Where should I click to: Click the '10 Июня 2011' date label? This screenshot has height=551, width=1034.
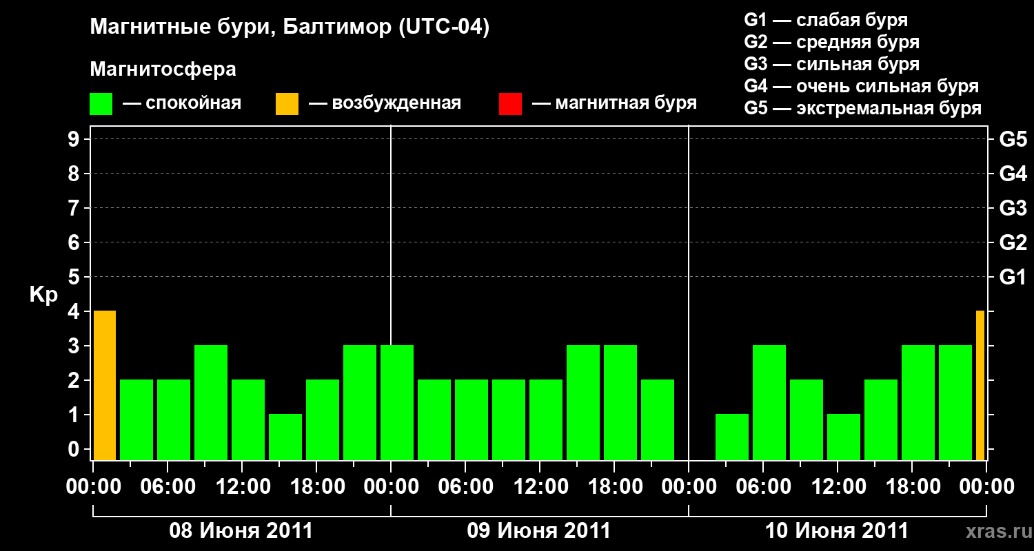837,531
